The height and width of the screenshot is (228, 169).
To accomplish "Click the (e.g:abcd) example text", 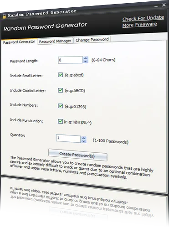I will [x=74, y=75].
